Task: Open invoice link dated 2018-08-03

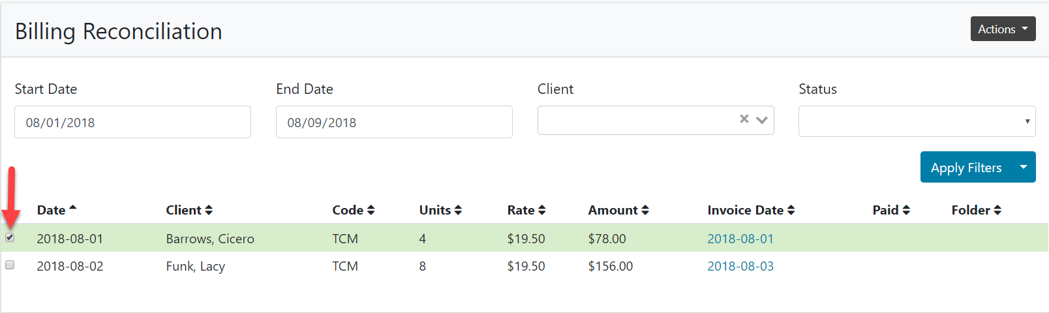Action: 740,266
